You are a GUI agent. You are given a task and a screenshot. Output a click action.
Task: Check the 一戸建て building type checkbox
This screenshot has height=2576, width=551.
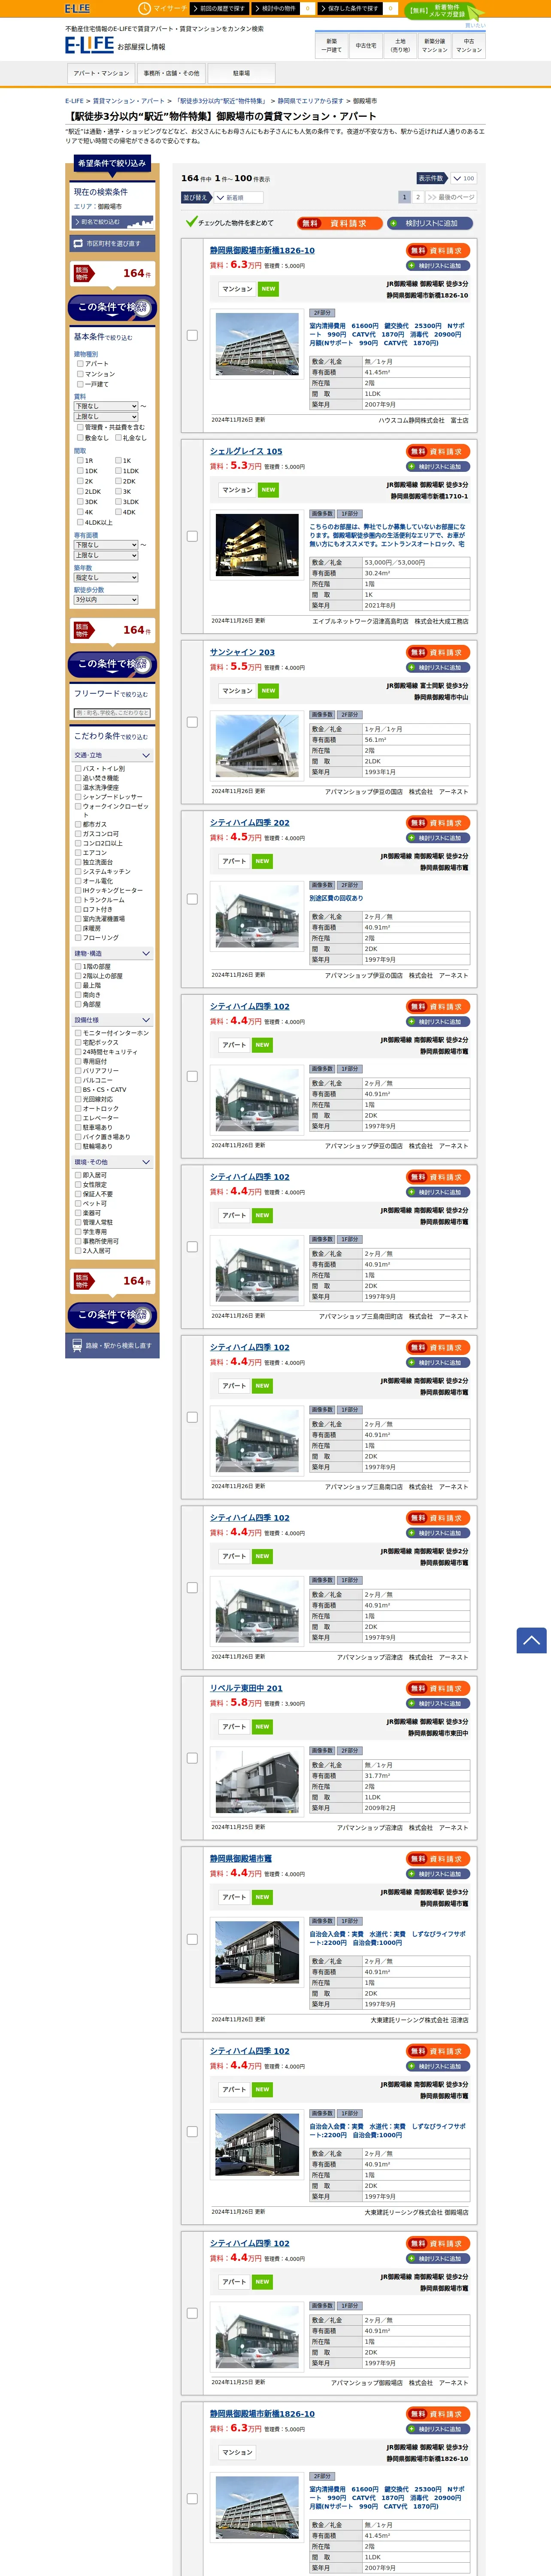[x=80, y=384]
